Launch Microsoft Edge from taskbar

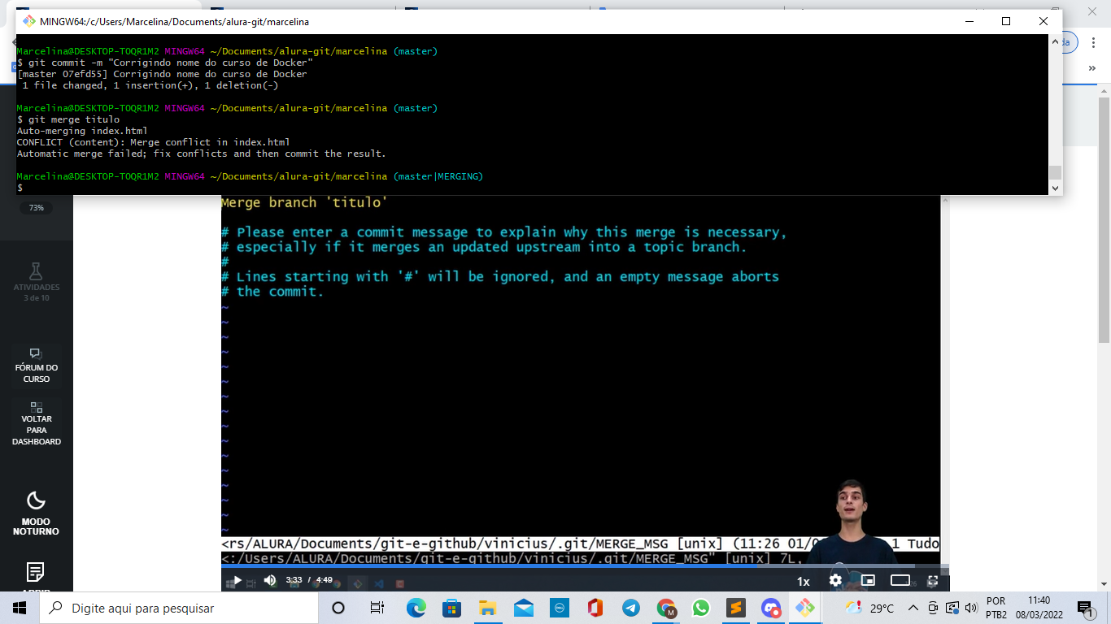point(416,608)
